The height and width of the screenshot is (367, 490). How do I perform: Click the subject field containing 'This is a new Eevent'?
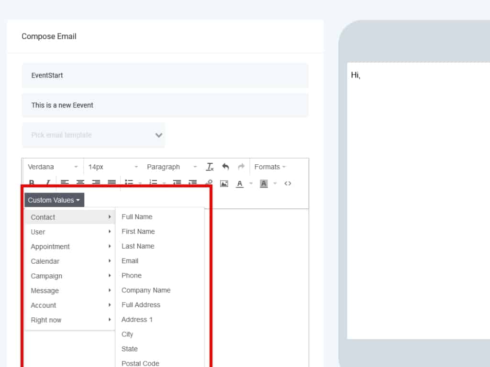point(165,105)
